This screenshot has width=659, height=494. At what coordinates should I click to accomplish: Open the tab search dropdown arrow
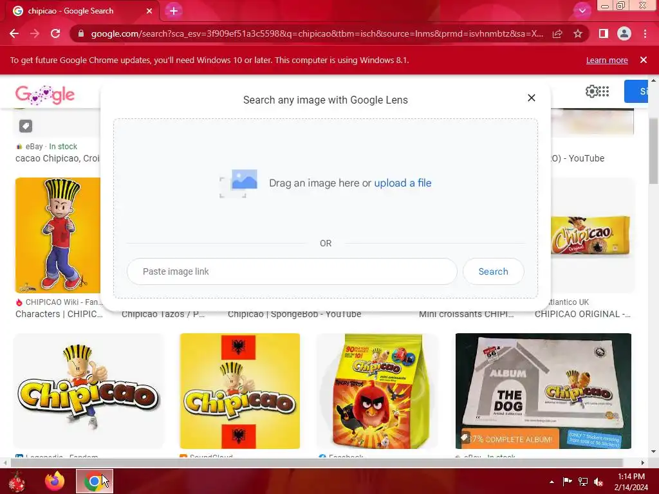point(582,11)
